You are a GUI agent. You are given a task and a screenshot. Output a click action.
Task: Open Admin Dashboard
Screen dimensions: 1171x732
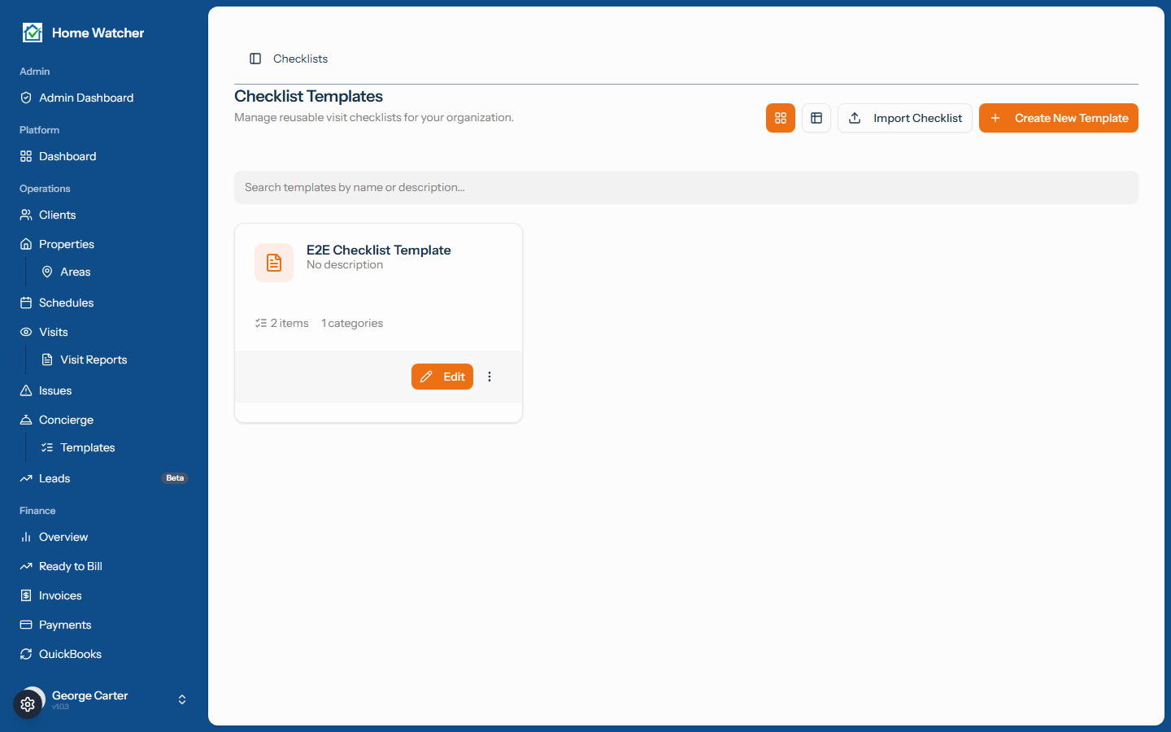104,98
